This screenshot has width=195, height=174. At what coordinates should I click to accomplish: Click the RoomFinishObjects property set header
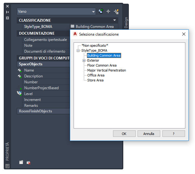(43, 111)
